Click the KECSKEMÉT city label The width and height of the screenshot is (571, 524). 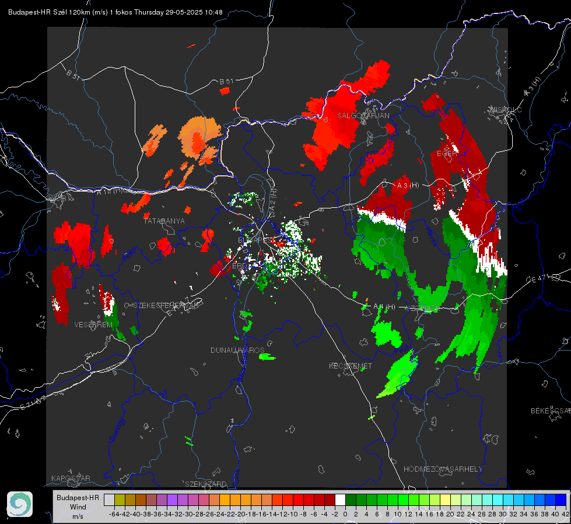coord(351,366)
